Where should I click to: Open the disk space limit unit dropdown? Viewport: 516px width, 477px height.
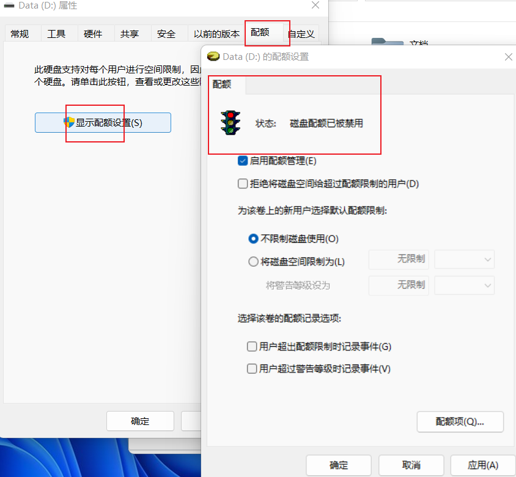tap(464, 259)
